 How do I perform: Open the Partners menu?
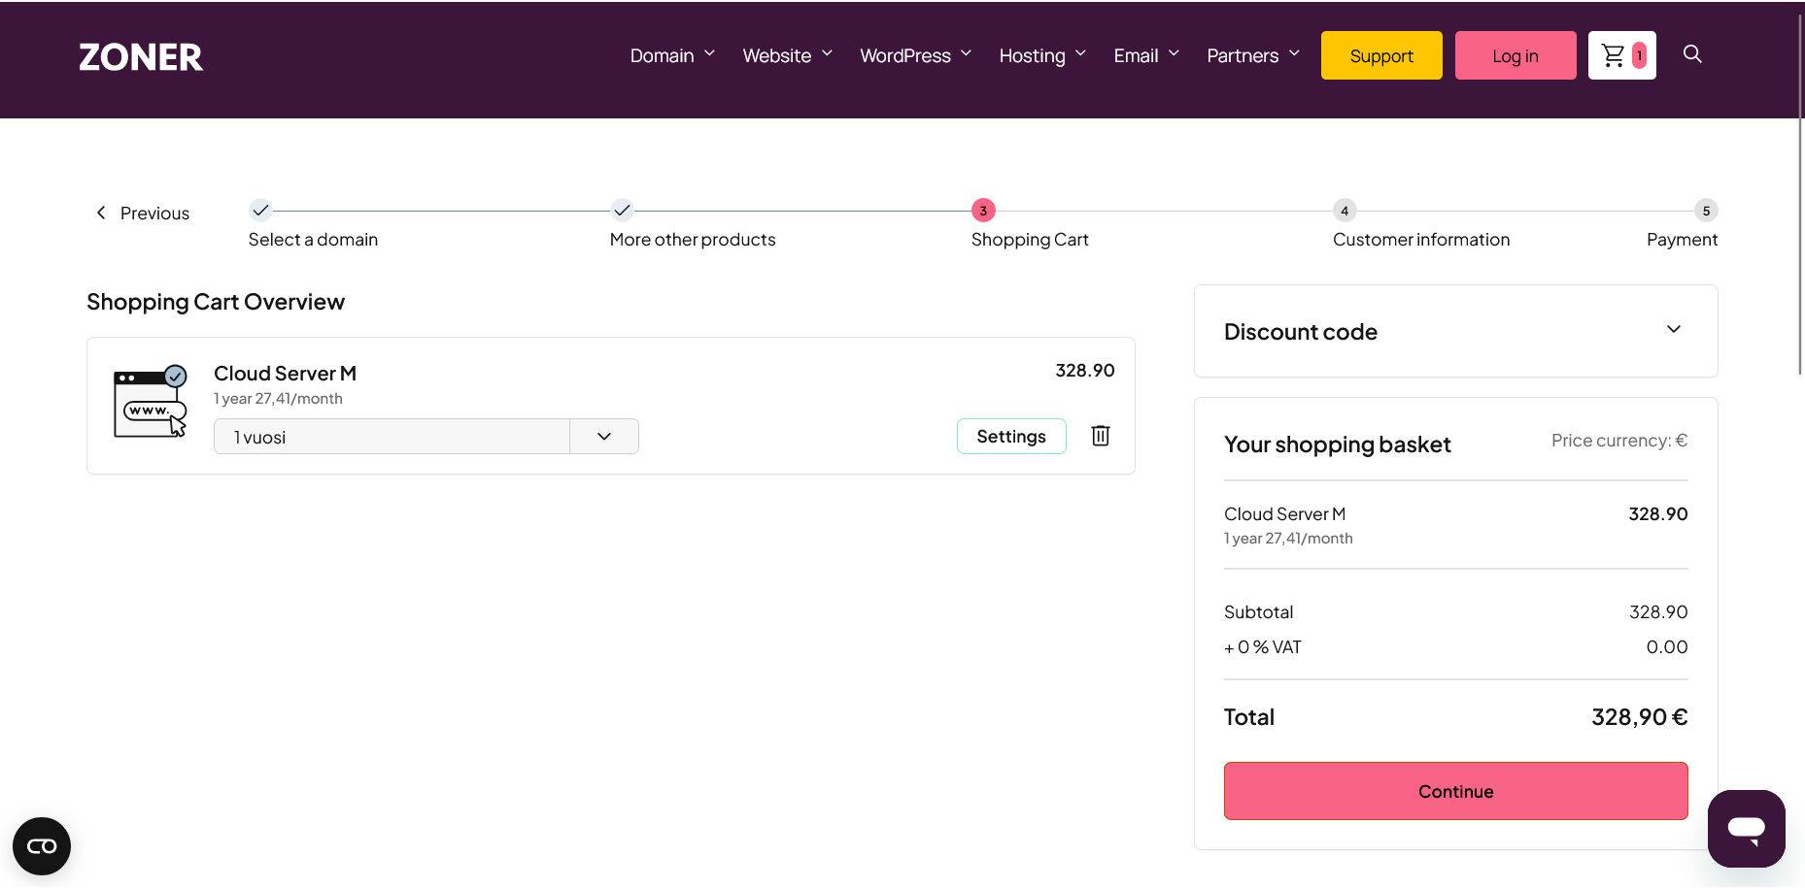pos(1253,55)
